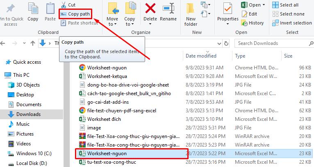Click Excel icon of Worksheet-ketqua
Screen dimensions: 314x167
82,76
